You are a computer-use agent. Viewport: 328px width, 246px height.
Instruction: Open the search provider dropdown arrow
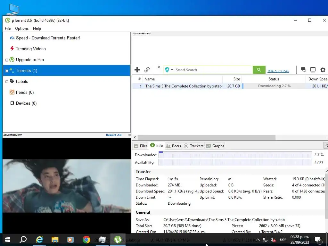172,70
